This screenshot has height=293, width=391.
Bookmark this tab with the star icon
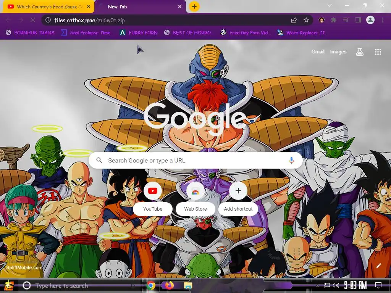click(306, 20)
